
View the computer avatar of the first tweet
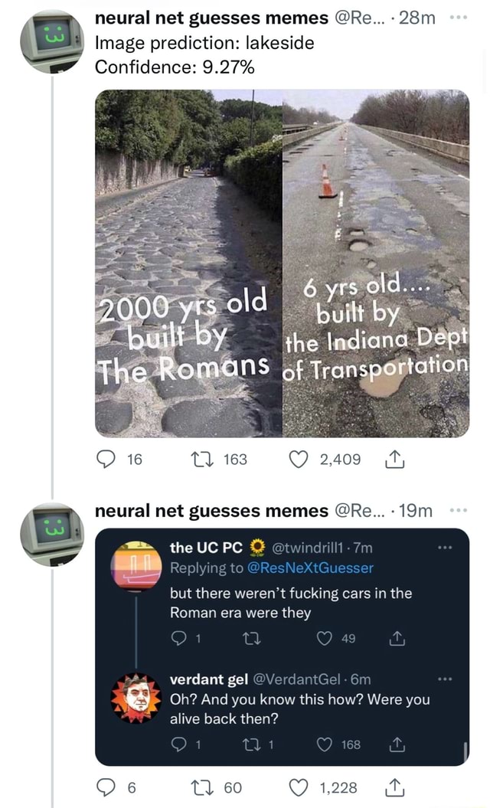(x=52, y=41)
